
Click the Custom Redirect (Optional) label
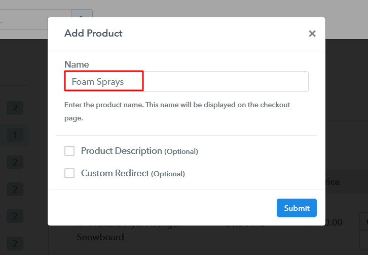(133, 173)
